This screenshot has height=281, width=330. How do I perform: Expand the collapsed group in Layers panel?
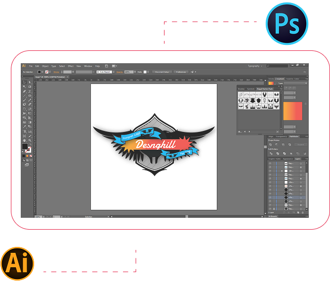point(282,171)
